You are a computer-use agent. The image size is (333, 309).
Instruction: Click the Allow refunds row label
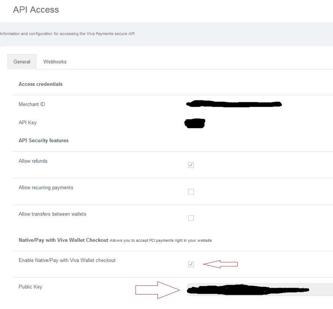point(33,161)
